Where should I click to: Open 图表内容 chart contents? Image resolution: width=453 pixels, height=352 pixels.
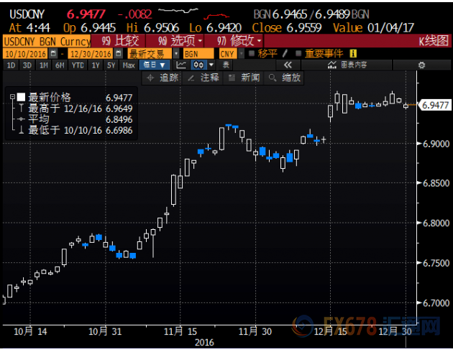point(347,65)
